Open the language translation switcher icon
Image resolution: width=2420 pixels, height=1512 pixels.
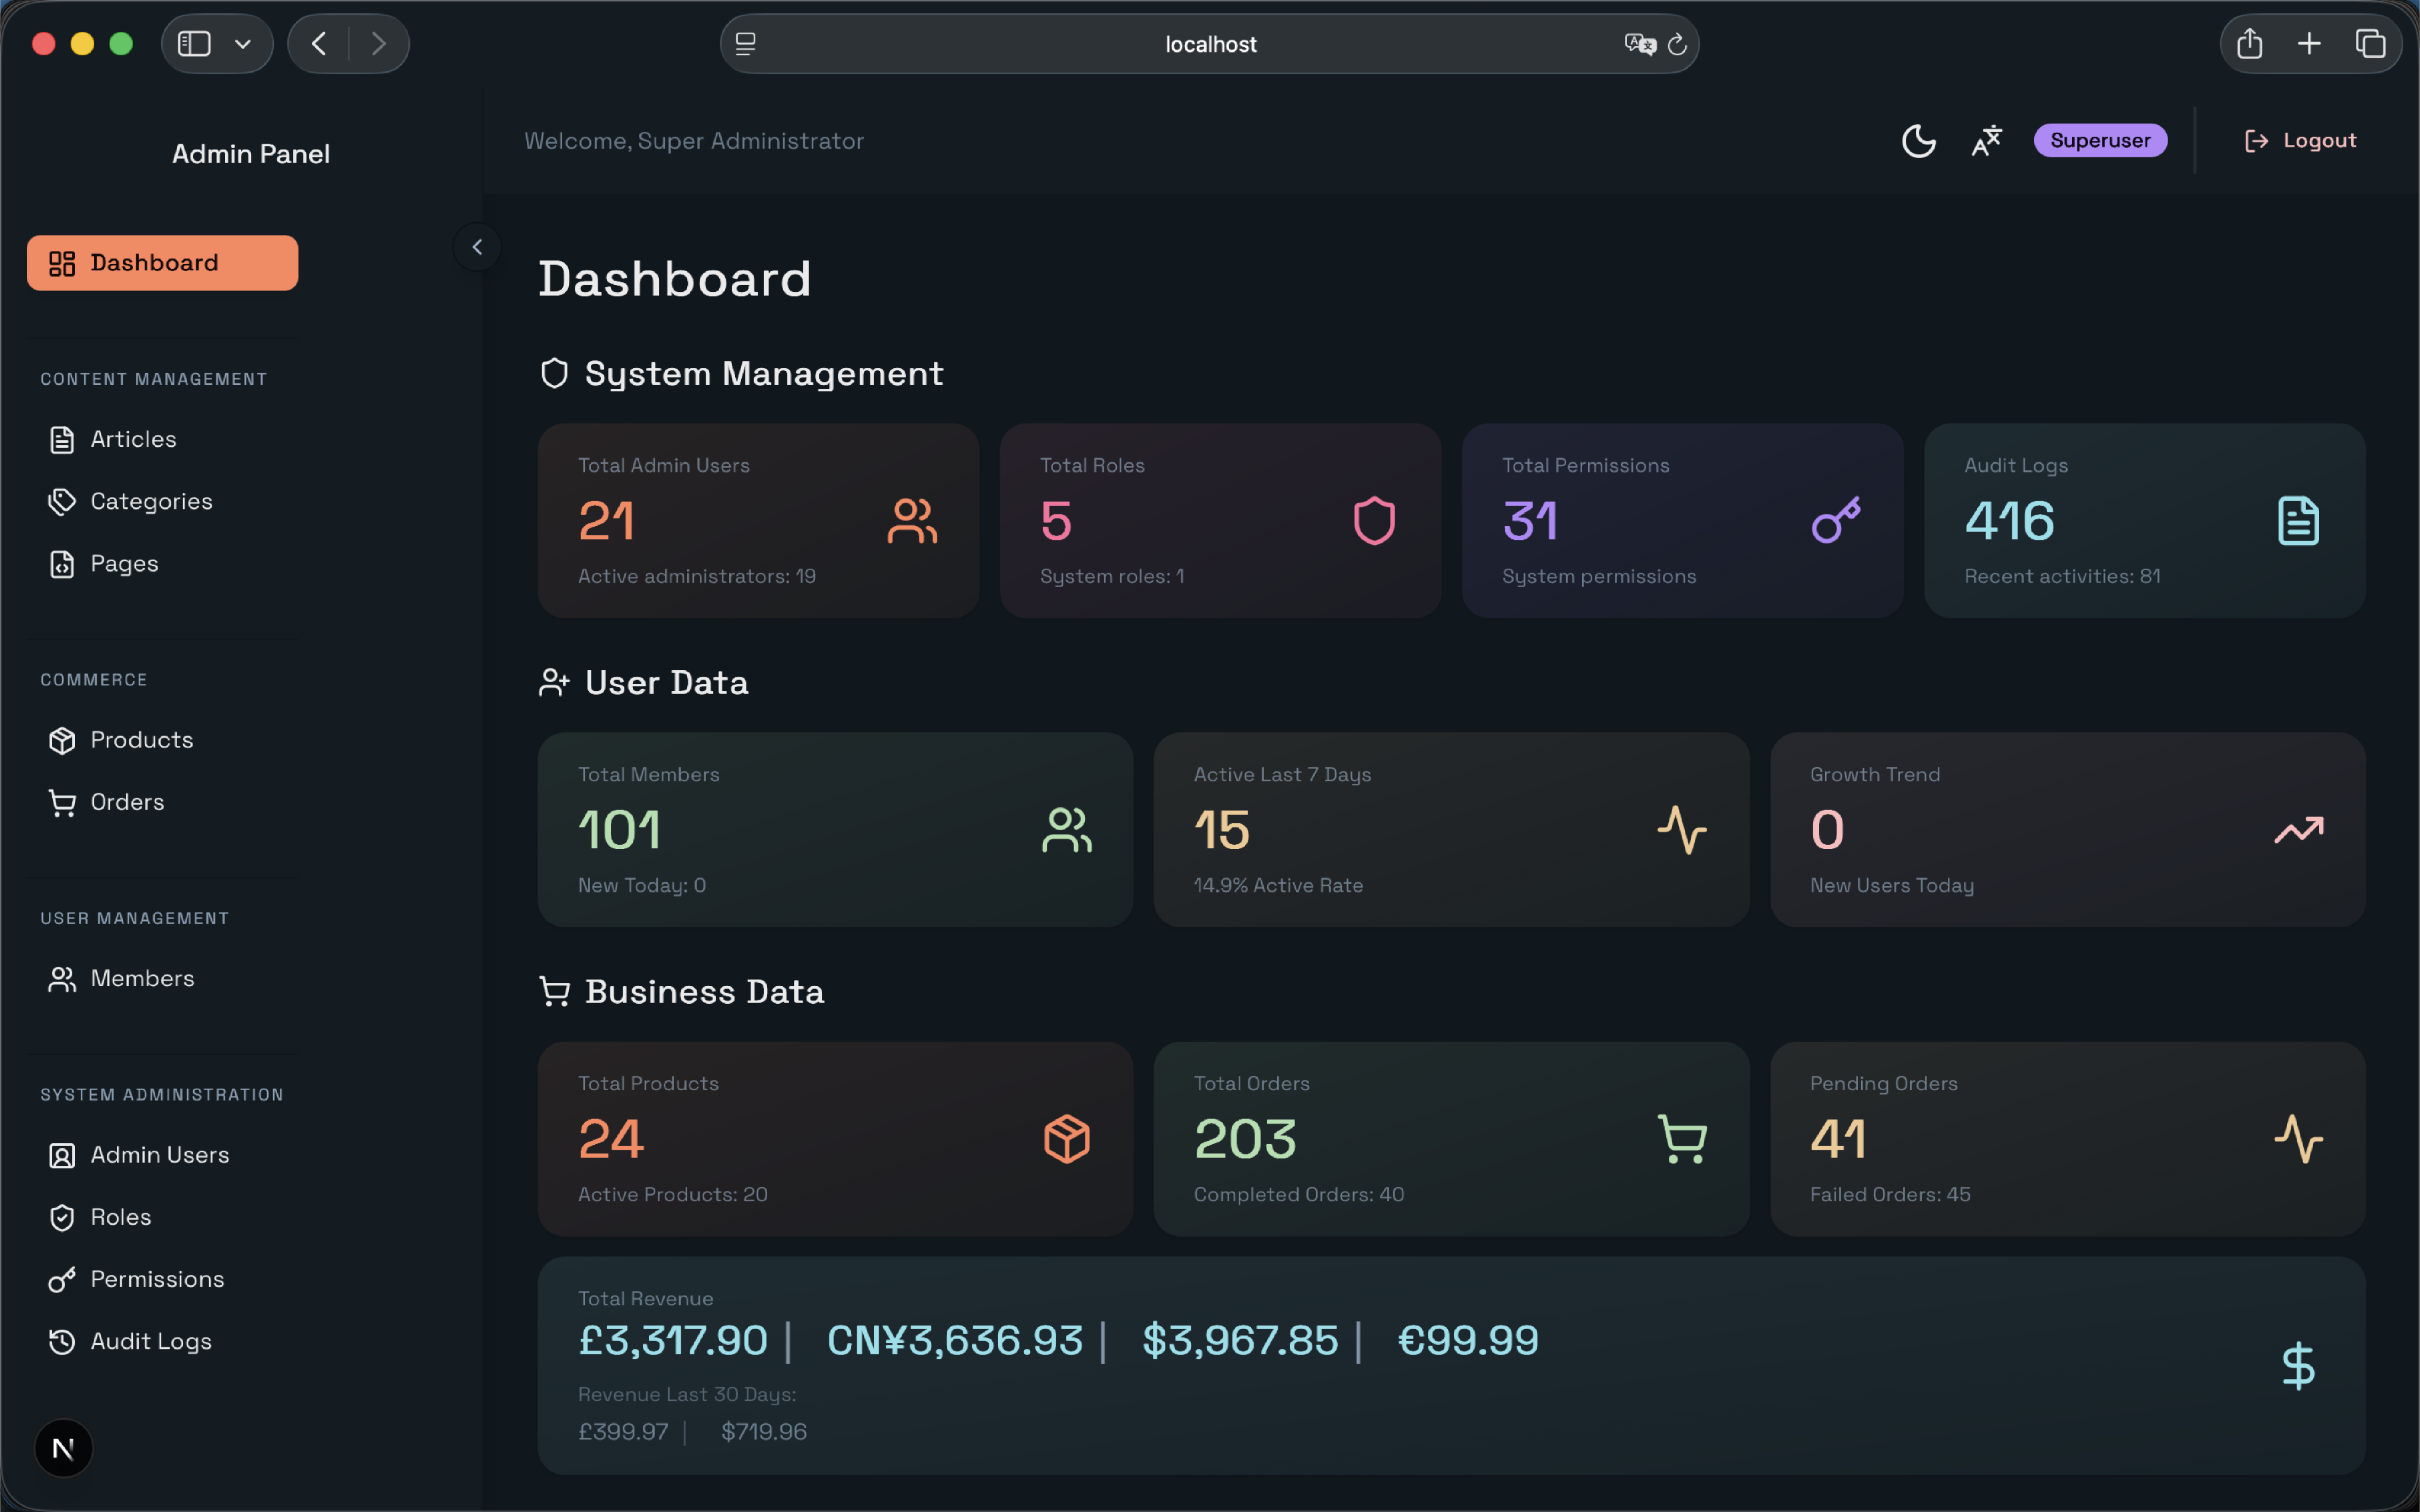[1986, 141]
